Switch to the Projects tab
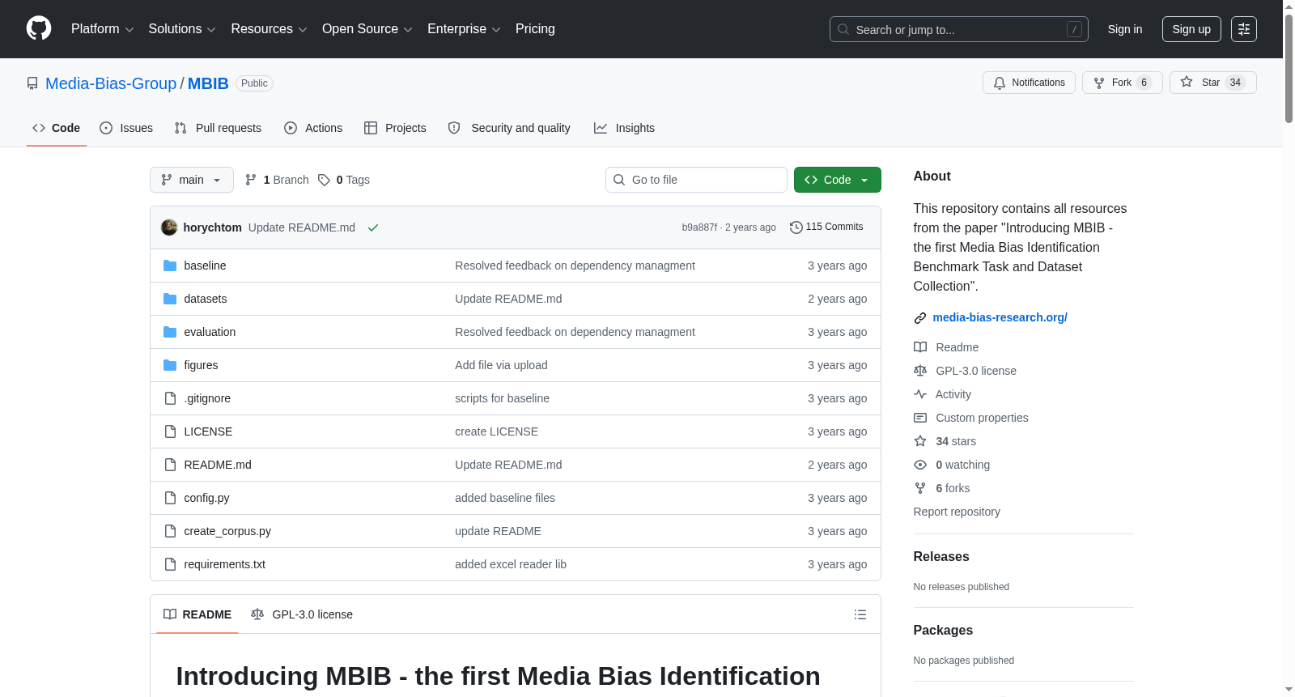The image size is (1295, 697). (395, 128)
